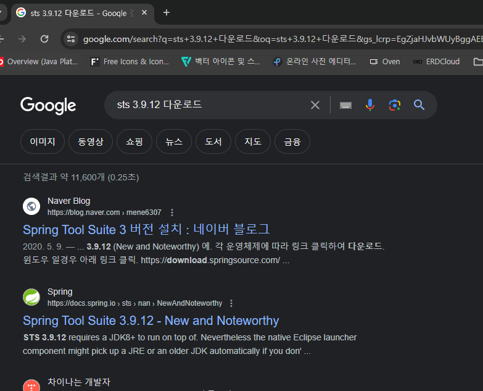This screenshot has width=483, height=391.
Task: Open Overview (Java Plat... bookmark
Action: [x=39, y=62]
